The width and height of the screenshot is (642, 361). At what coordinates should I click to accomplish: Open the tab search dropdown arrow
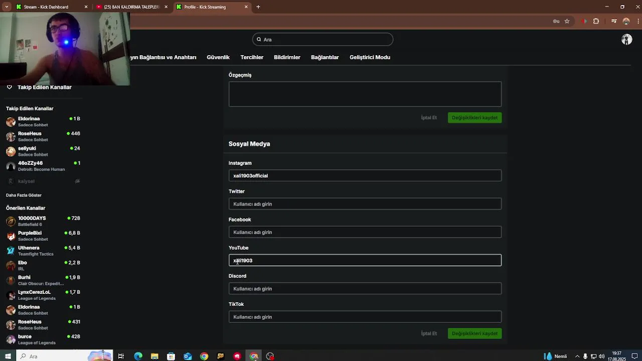7,7
